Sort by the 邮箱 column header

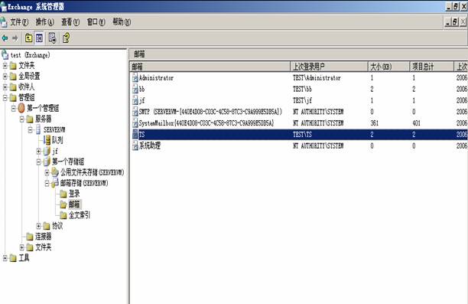[210, 67]
